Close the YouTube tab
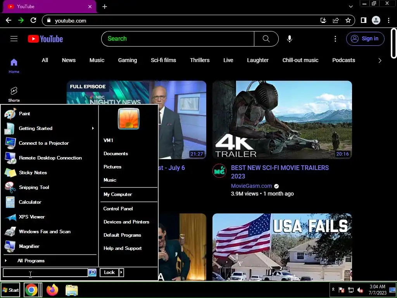This screenshot has height=298, width=397. pyautogui.click(x=90, y=7)
